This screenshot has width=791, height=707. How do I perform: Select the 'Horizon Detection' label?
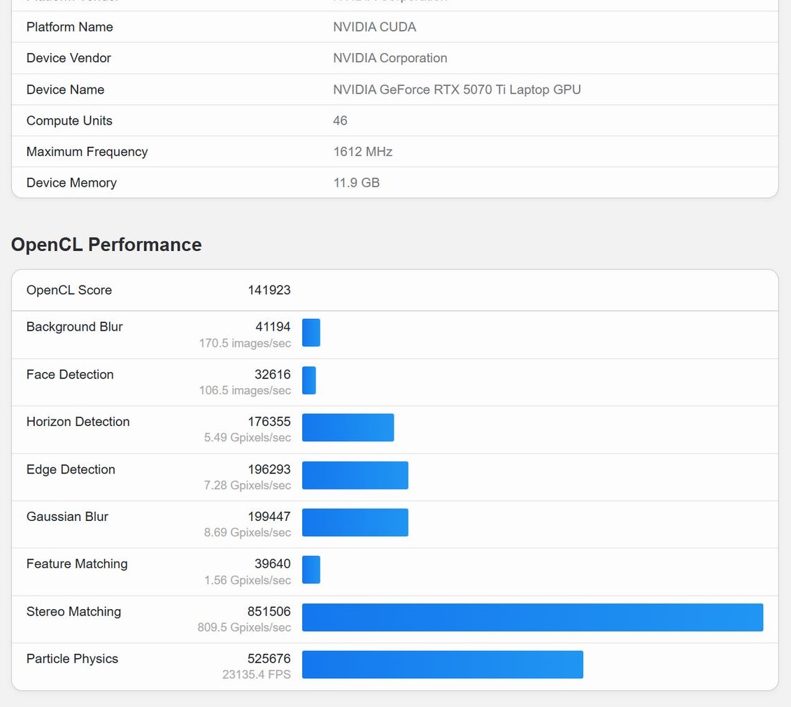[78, 422]
